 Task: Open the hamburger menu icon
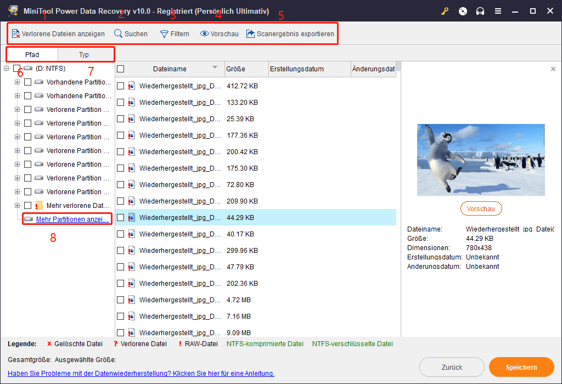pos(498,10)
